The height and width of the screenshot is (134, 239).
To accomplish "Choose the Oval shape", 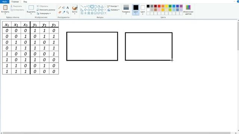I will (89, 7).
